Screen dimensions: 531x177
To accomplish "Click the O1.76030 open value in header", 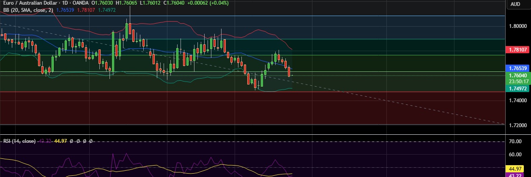I will [102, 3].
